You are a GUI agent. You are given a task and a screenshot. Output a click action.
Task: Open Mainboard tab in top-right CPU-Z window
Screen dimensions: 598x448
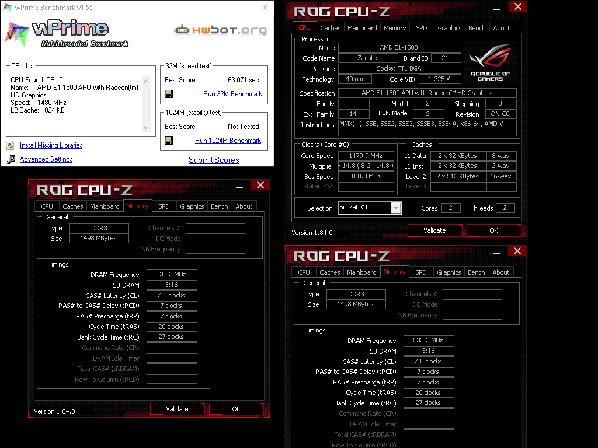[x=362, y=28]
